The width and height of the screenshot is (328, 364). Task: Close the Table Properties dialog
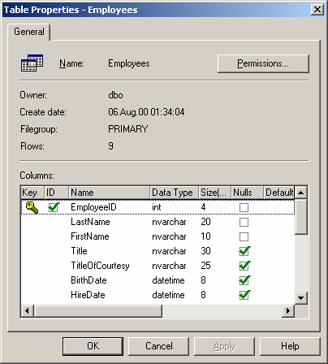pyautogui.click(x=317, y=10)
